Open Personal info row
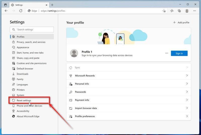The image size is (201, 135). (129, 84)
